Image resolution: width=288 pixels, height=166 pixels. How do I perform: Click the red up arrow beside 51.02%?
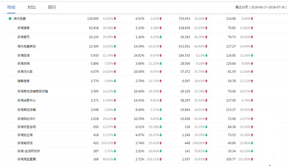[x=206, y=28]
